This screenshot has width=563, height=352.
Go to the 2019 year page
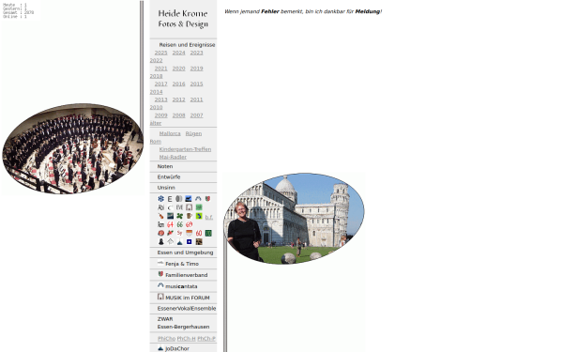196,69
